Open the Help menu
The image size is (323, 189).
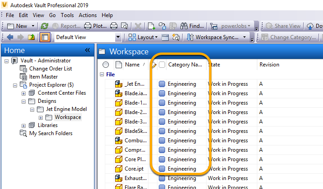(x=107, y=15)
